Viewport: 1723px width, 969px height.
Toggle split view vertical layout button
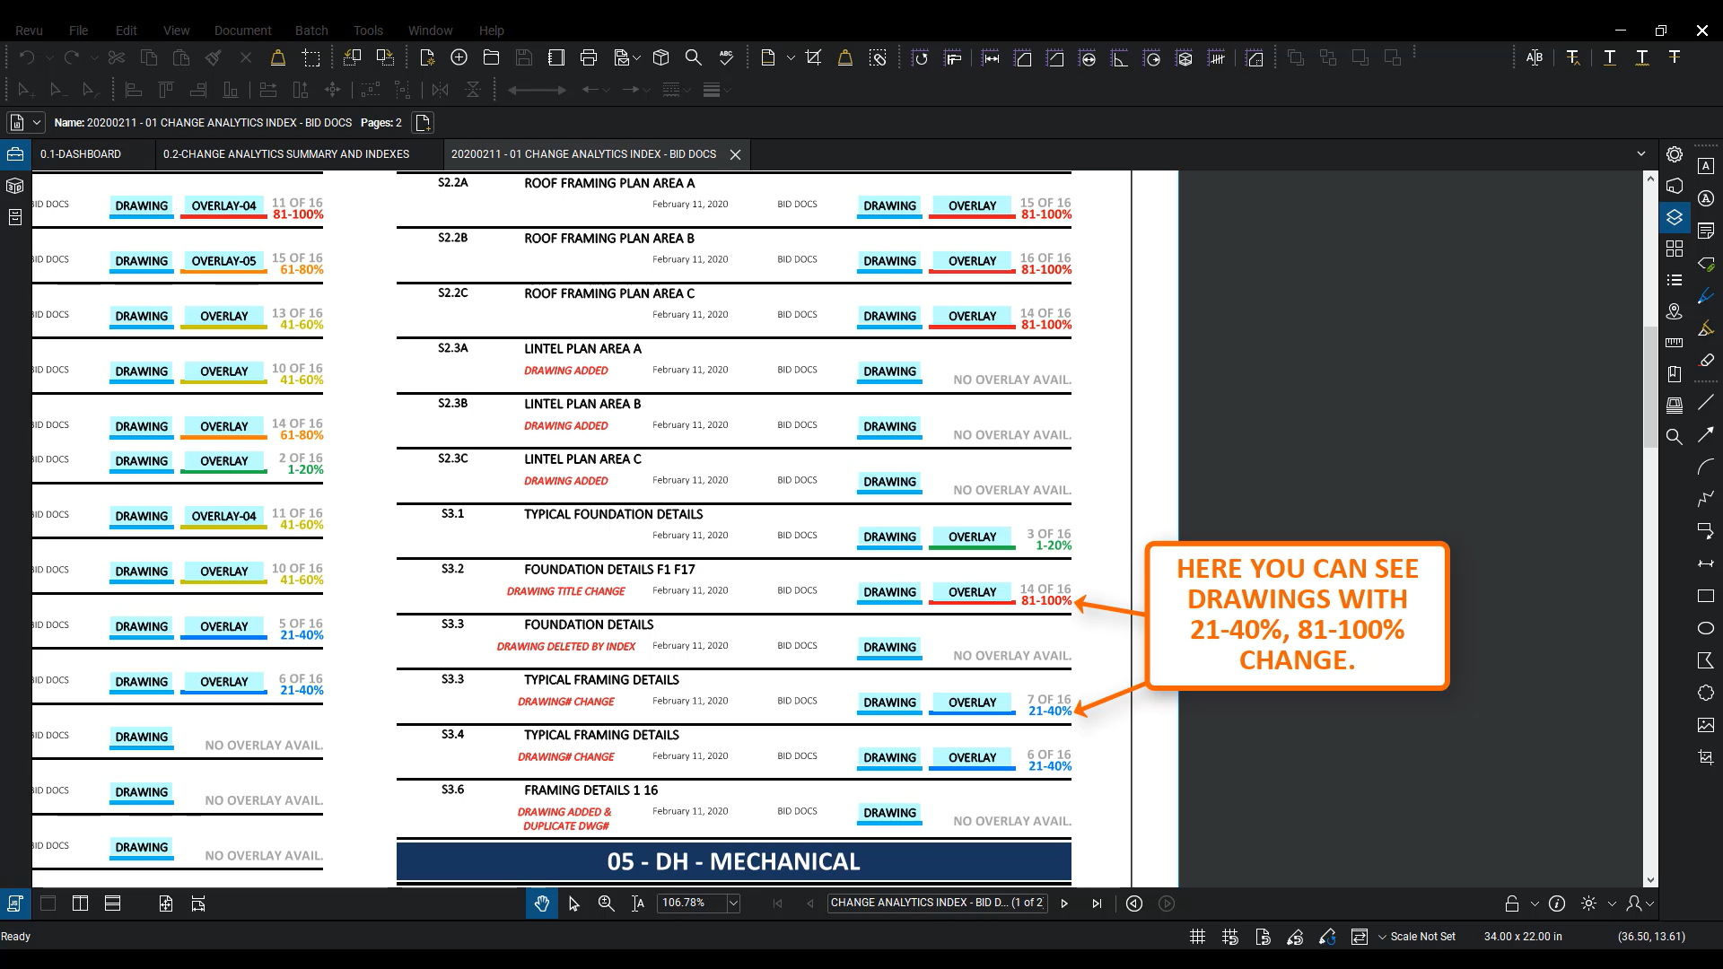[80, 904]
